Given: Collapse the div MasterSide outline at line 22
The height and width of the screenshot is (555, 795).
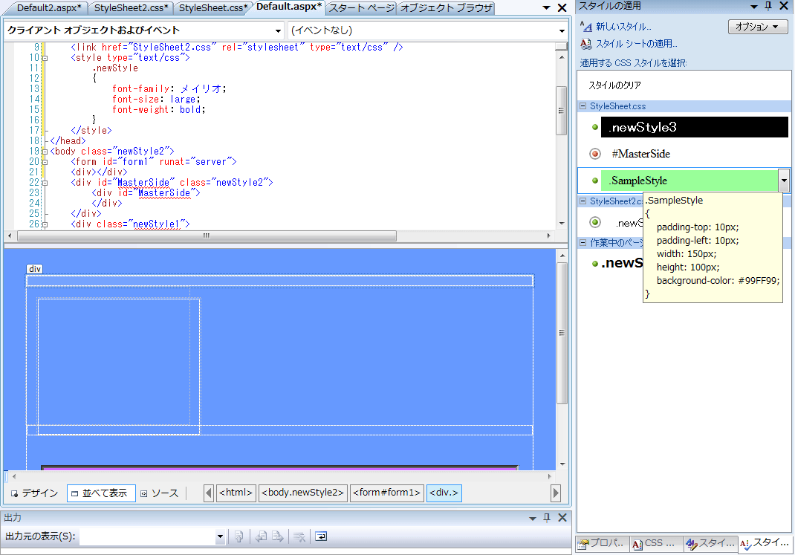Looking at the screenshot, I should [45, 183].
